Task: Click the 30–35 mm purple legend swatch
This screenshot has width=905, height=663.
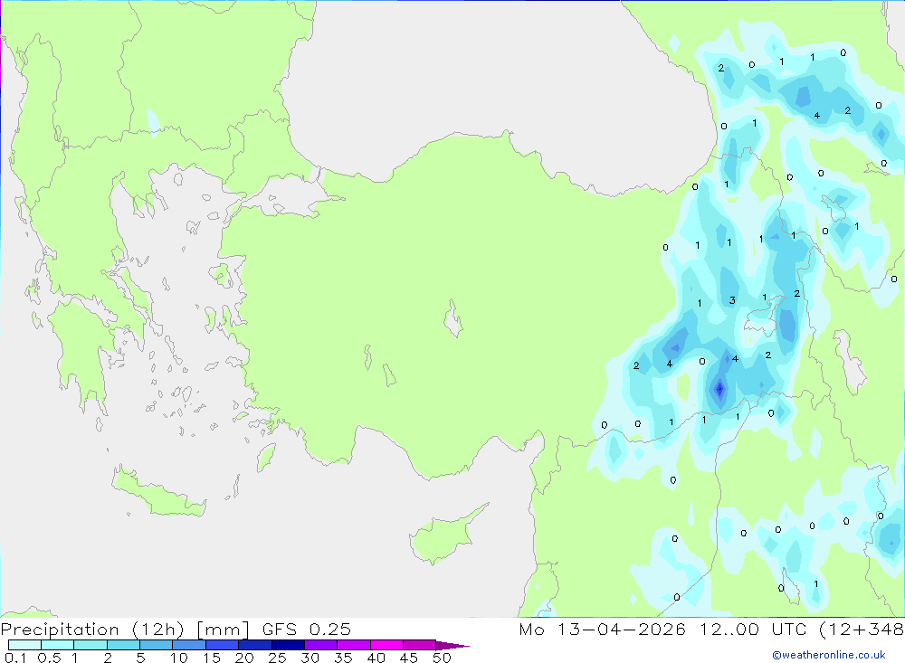Action: [x=321, y=645]
